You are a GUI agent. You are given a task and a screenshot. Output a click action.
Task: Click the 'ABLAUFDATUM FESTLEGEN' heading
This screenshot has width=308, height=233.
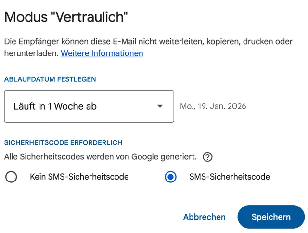coord(50,79)
